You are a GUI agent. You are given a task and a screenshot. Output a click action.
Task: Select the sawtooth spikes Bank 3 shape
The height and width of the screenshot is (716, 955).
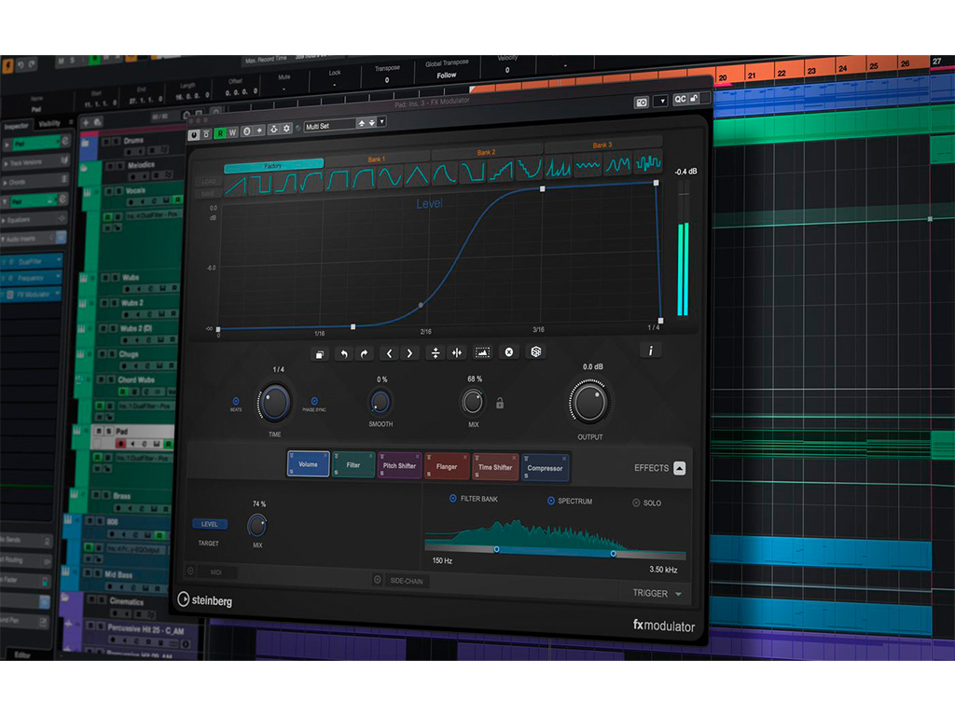click(558, 168)
